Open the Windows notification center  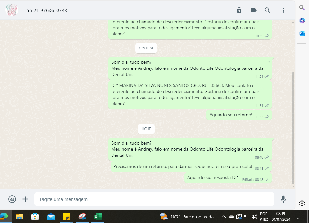click(298, 217)
